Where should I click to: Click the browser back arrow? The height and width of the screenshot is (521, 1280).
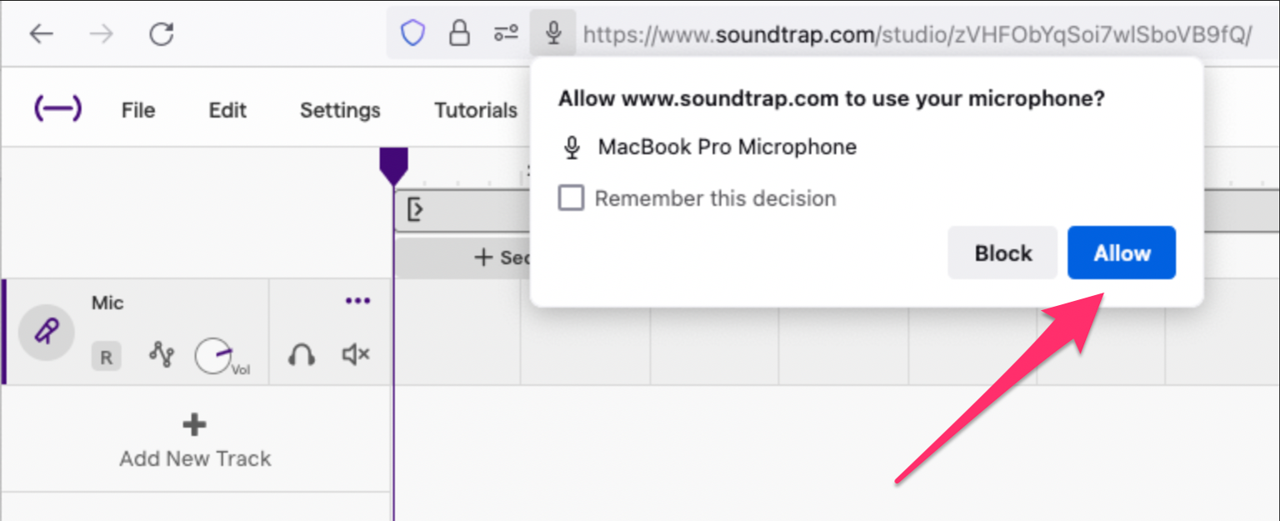click(x=42, y=34)
